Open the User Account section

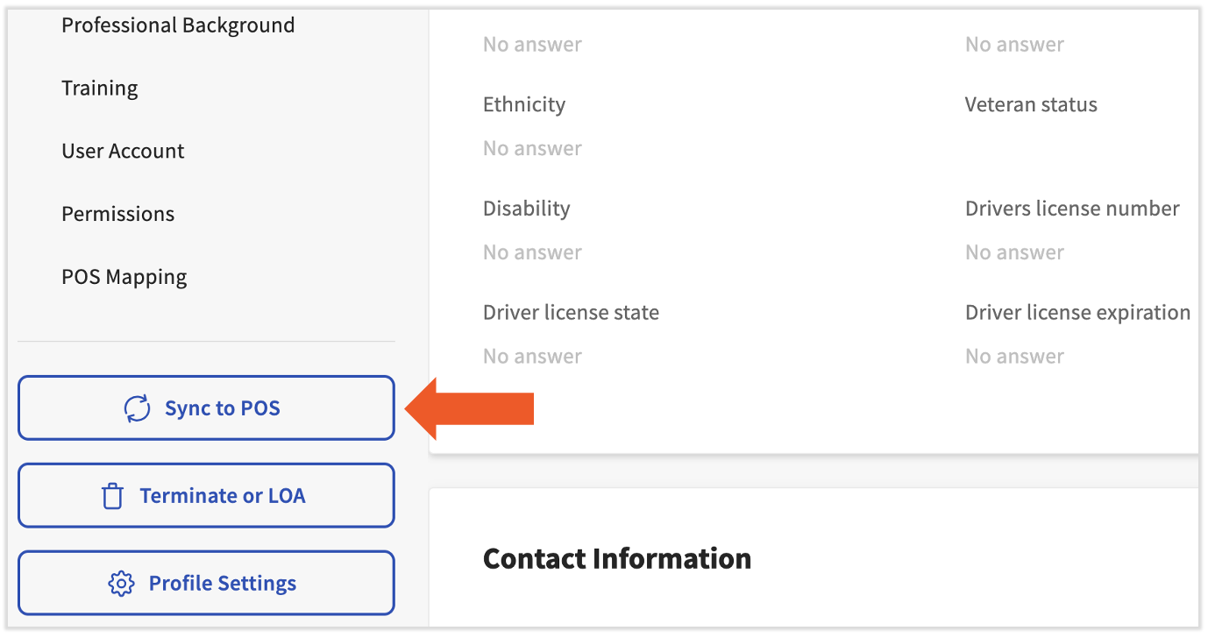pos(123,152)
